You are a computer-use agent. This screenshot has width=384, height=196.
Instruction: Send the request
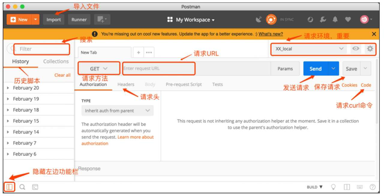coord(316,69)
